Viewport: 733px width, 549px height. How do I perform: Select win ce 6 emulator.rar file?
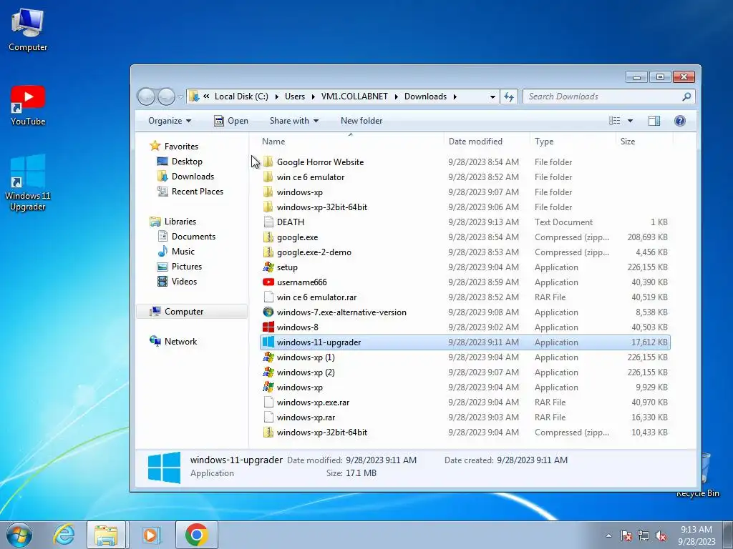[465, 297]
